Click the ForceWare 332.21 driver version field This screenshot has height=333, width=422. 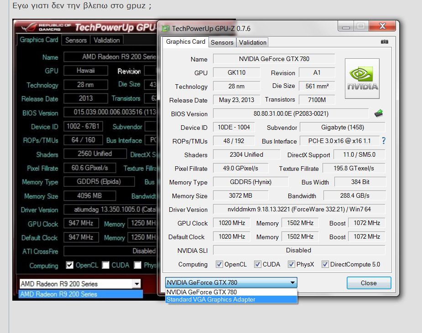click(x=299, y=209)
